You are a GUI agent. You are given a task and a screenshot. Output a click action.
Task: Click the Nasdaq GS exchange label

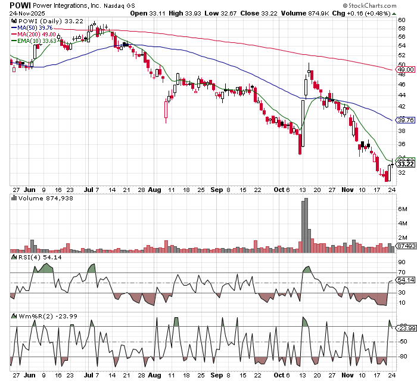tap(119, 5)
